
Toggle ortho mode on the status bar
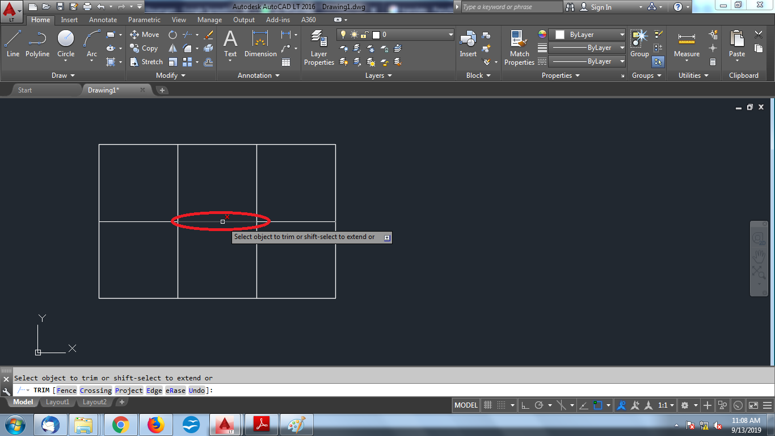[525, 405]
